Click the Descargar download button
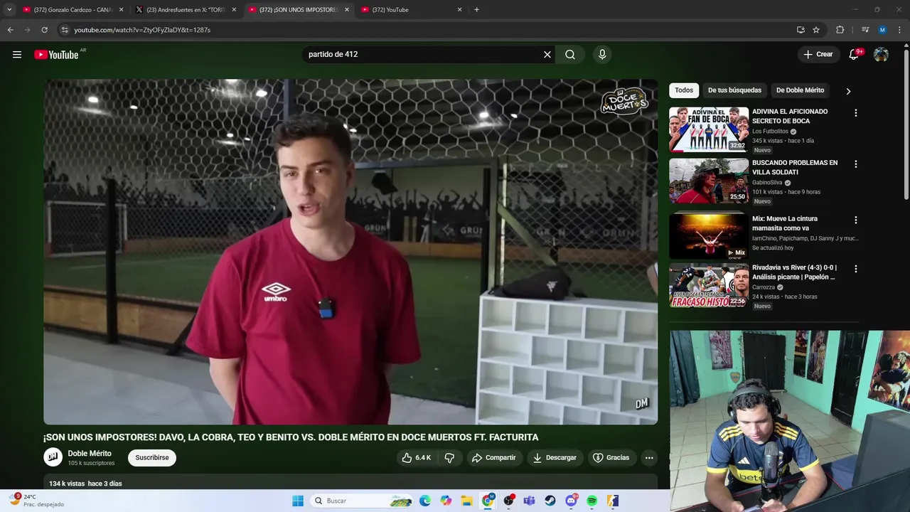This screenshot has height=512, width=910. coord(555,458)
